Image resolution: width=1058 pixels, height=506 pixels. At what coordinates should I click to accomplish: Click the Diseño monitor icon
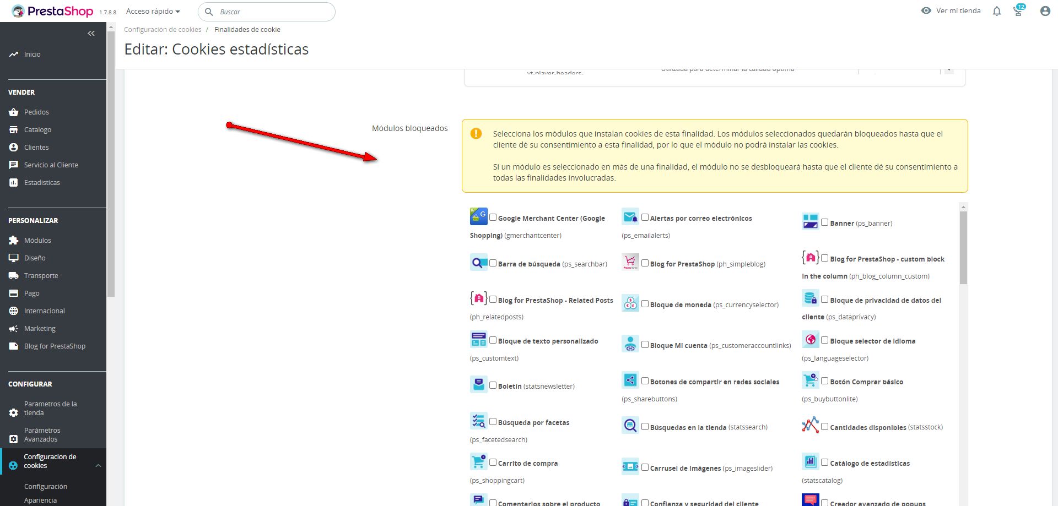click(14, 258)
